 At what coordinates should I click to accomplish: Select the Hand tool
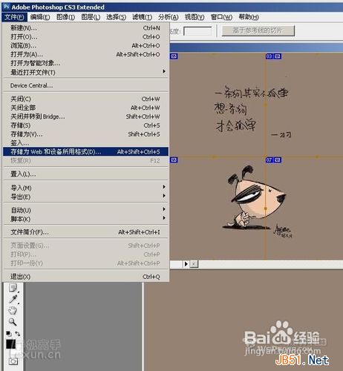click(x=13, y=310)
